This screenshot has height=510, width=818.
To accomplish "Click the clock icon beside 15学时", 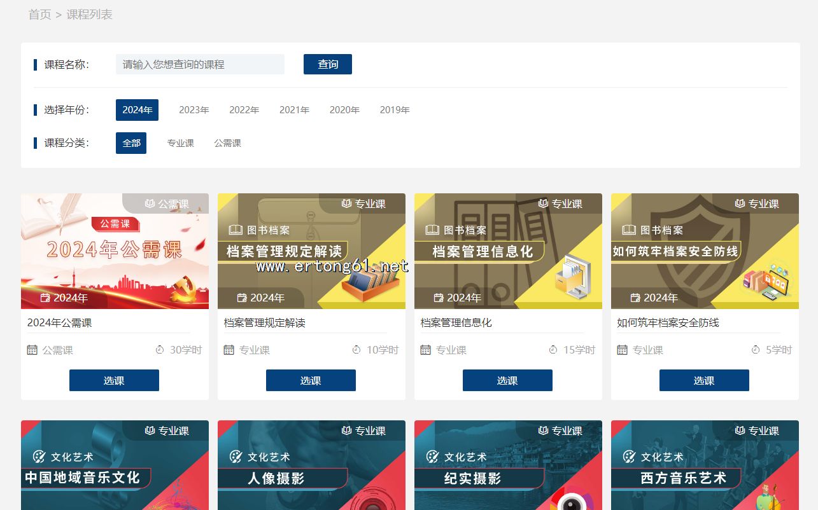I will (x=553, y=350).
